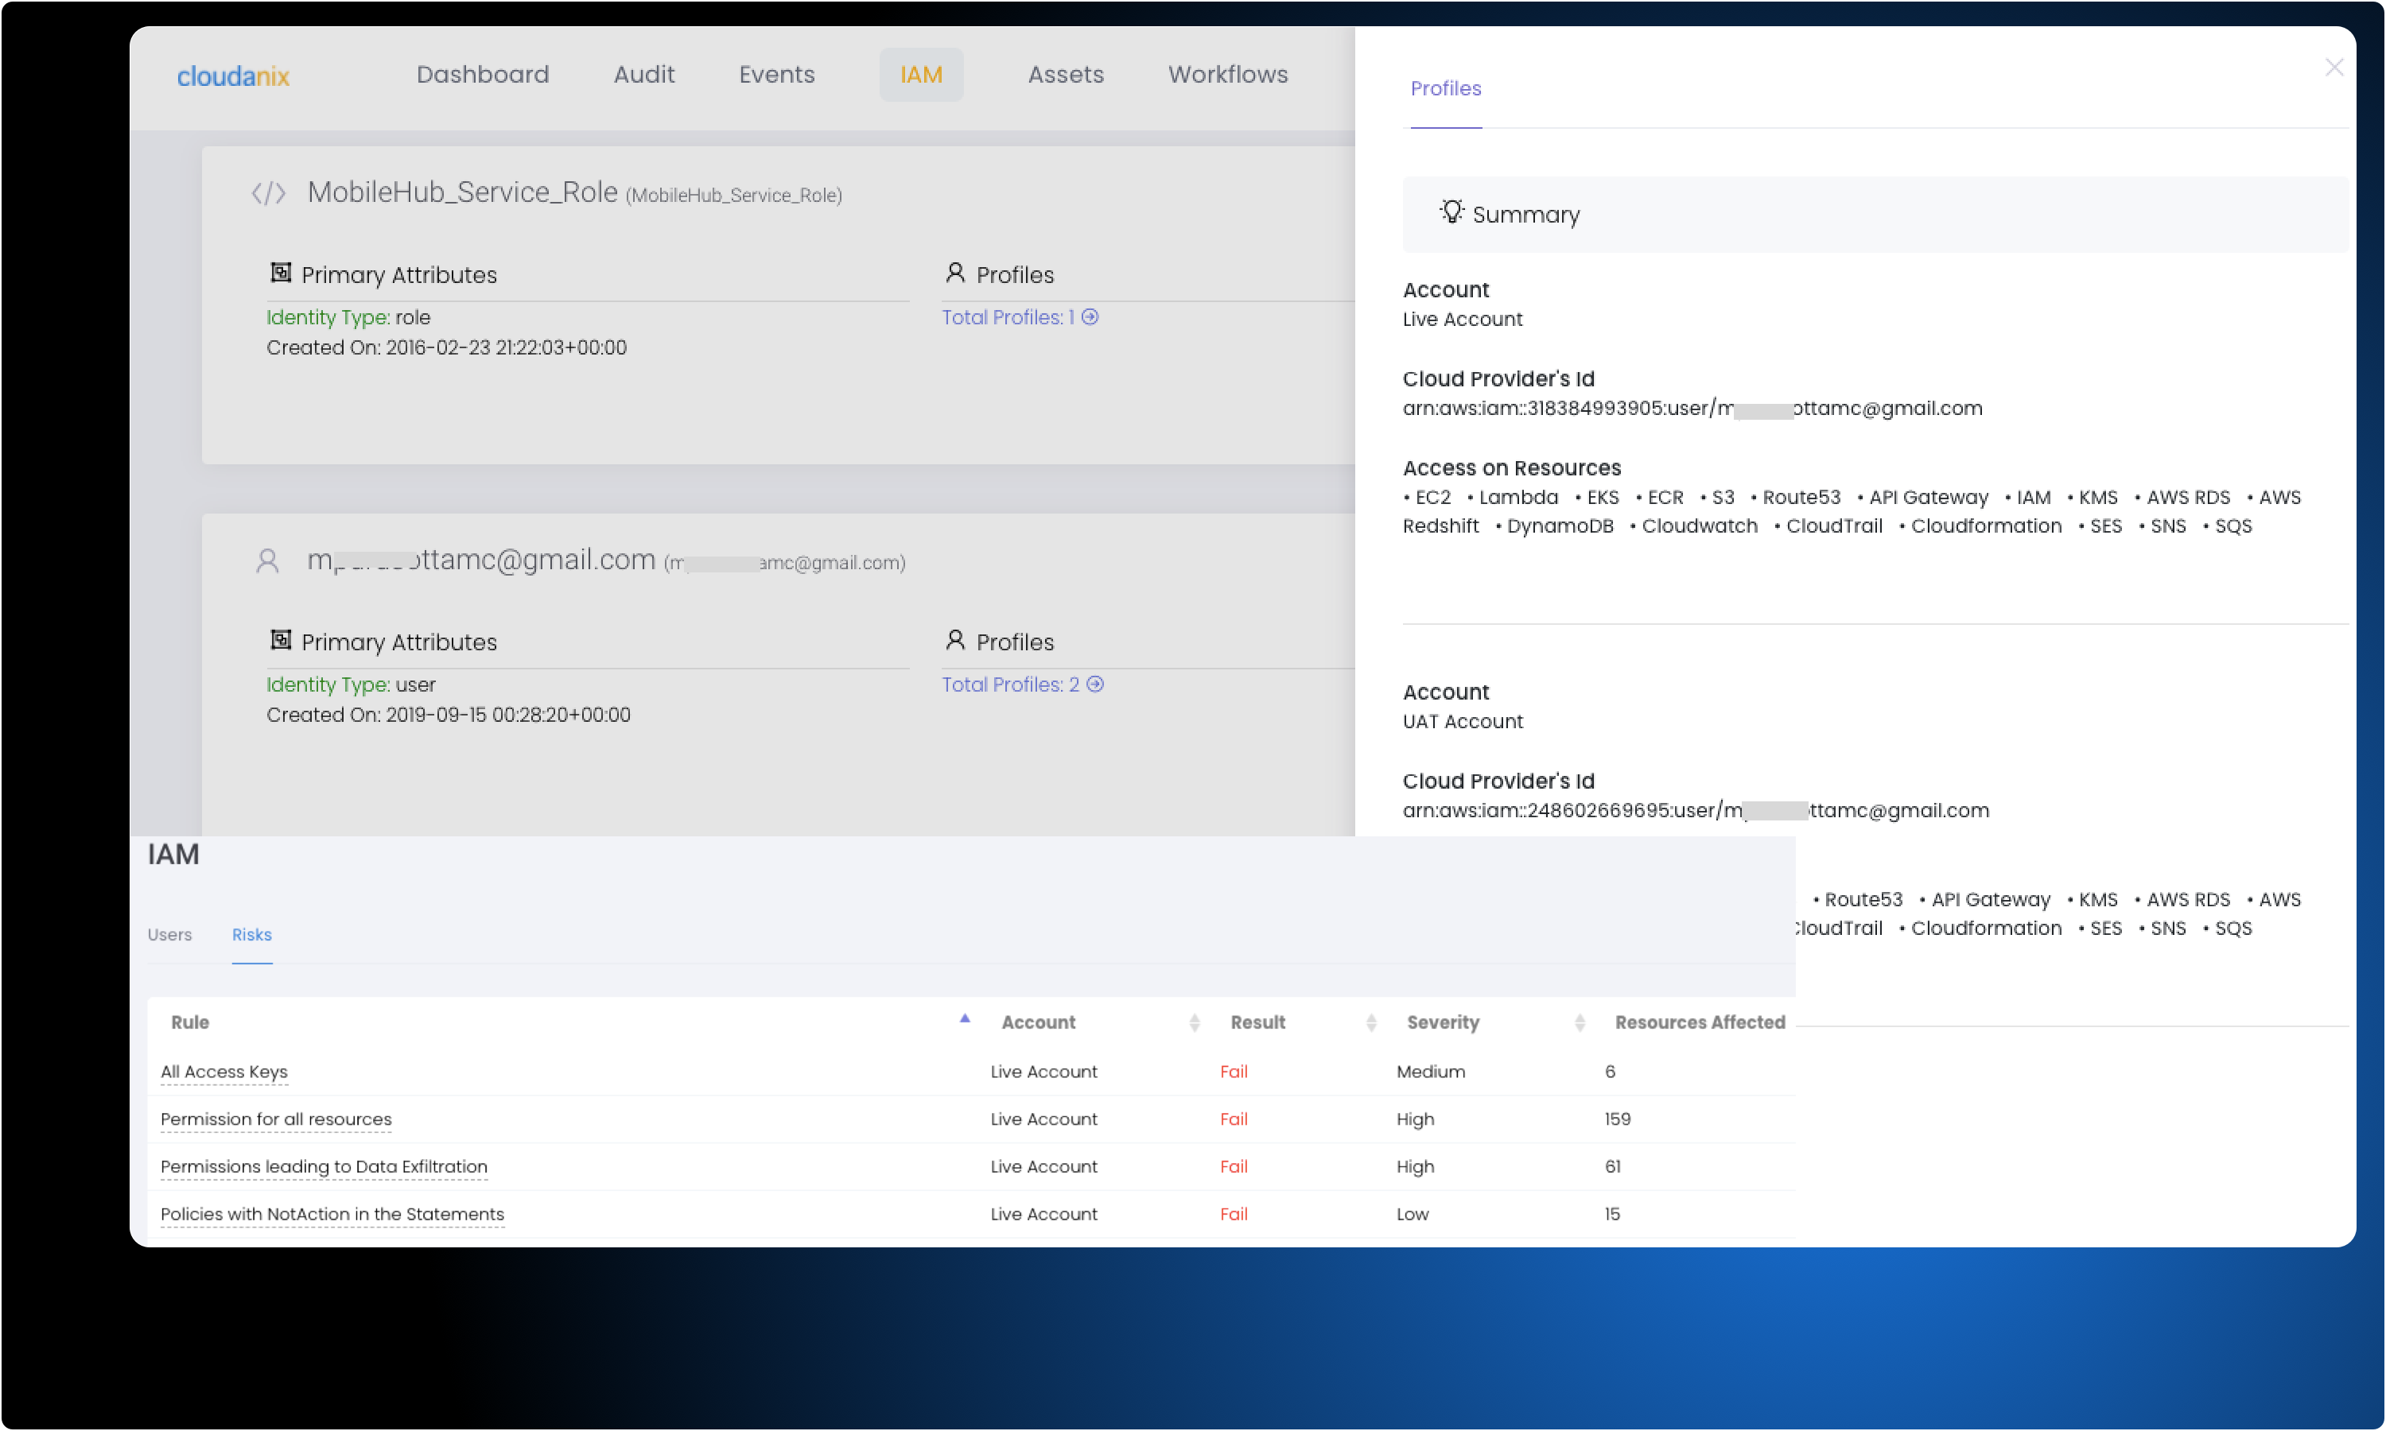2386x1431 pixels.
Task: Click the code brackets icon beside MobileHub_Service_Role
Action: (268, 194)
